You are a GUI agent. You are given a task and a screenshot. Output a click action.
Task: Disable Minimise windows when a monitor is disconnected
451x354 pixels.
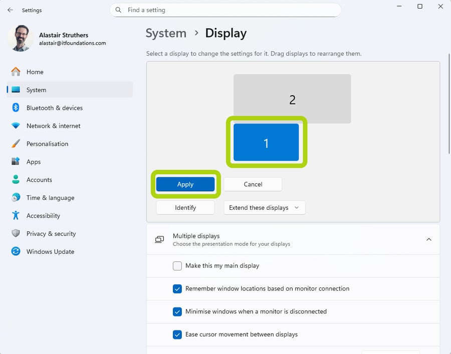point(177,311)
